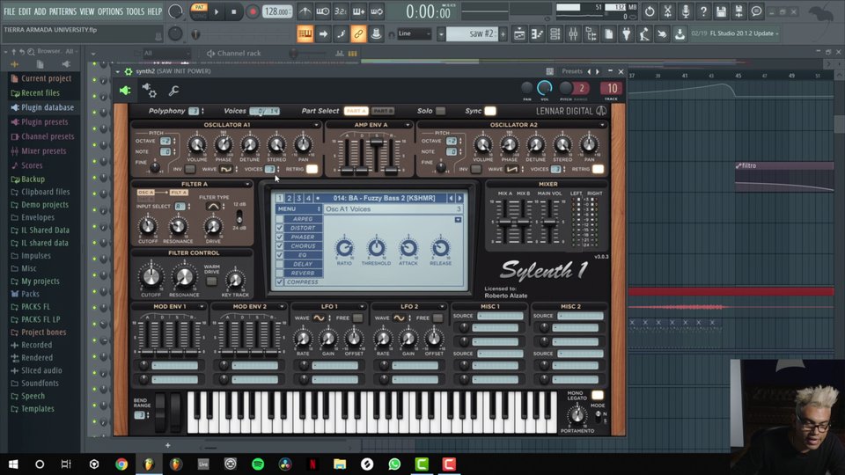
Task: Disable the COMPRESS effect checkbox
Action: (279, 281)
